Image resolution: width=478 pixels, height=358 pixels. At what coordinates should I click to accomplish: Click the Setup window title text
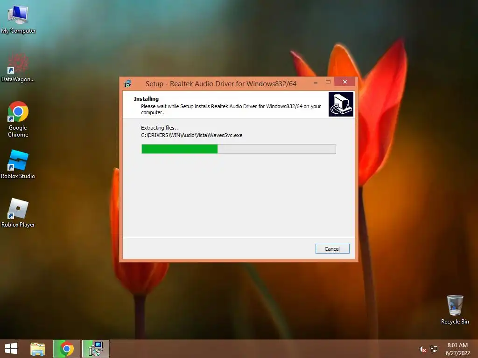[221, 84]
